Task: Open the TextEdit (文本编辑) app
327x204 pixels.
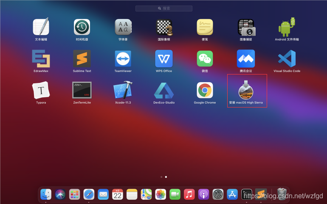Action: click(41, 27)
